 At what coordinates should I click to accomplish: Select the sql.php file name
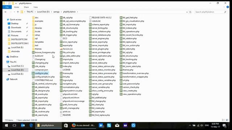(x=95, y=94)
